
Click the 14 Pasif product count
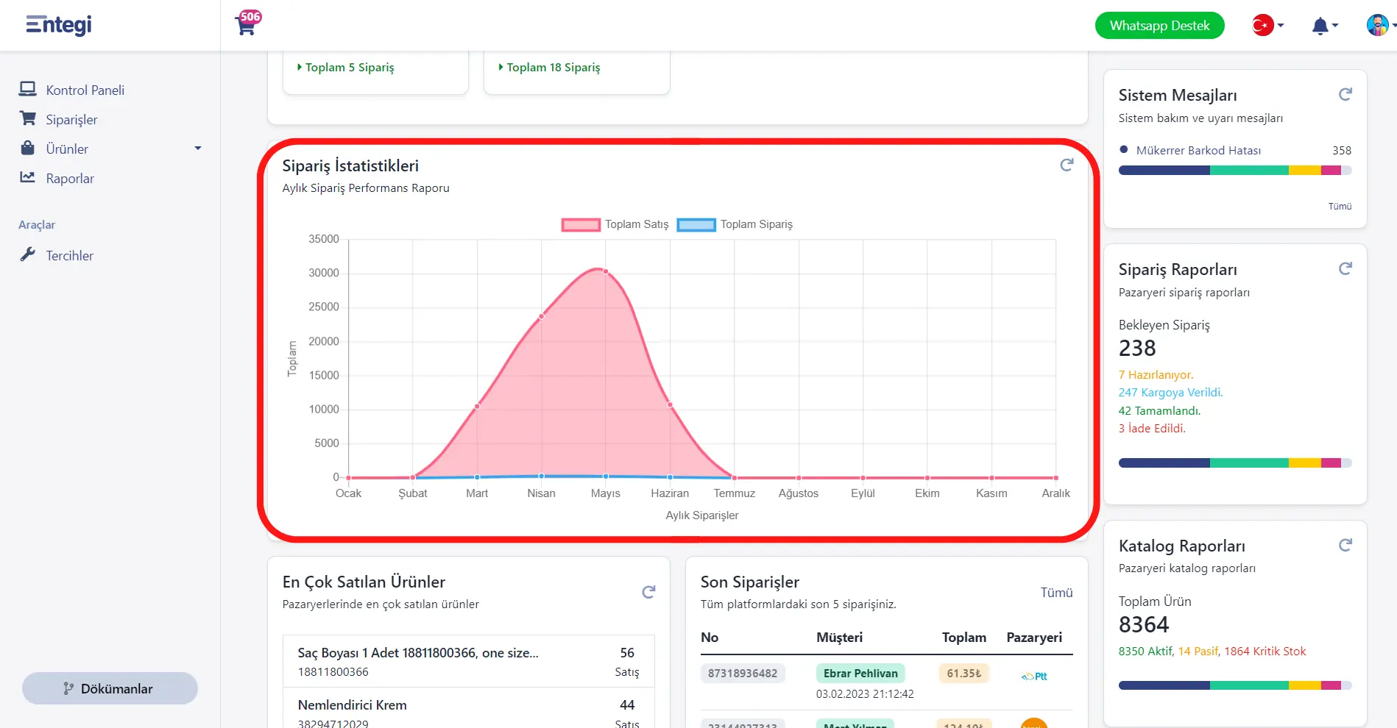tap(1198, 652)
